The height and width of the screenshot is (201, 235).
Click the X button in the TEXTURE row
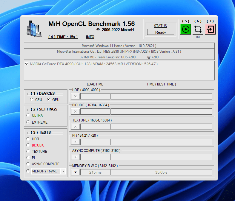click(75, 127)
